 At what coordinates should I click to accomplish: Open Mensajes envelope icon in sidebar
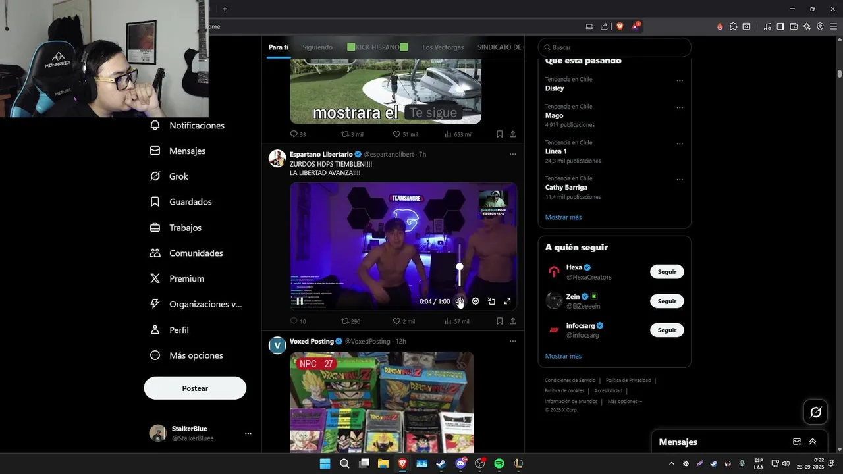coord(155,151)
